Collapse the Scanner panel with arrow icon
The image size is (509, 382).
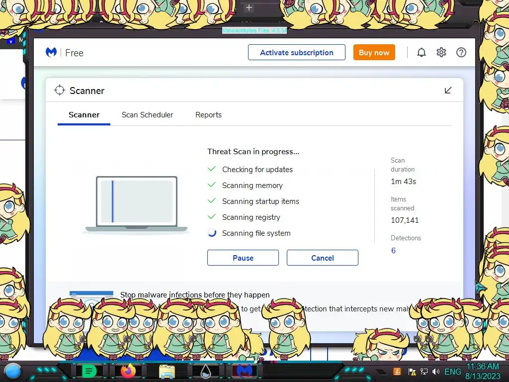[448, 91]
